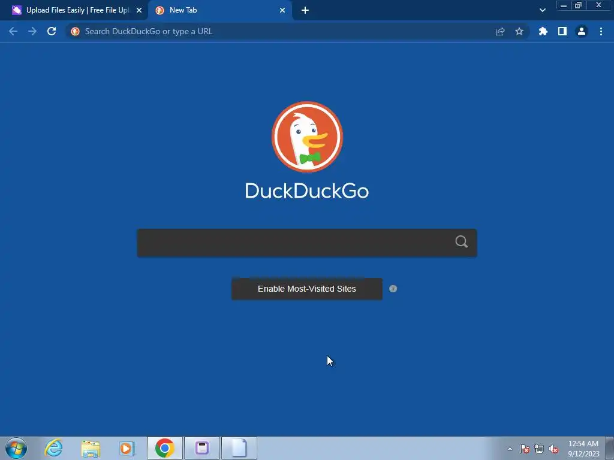Close the Upload Files Easily tab
The height and width of the screenshot is (460, 614).
[139, 11]
